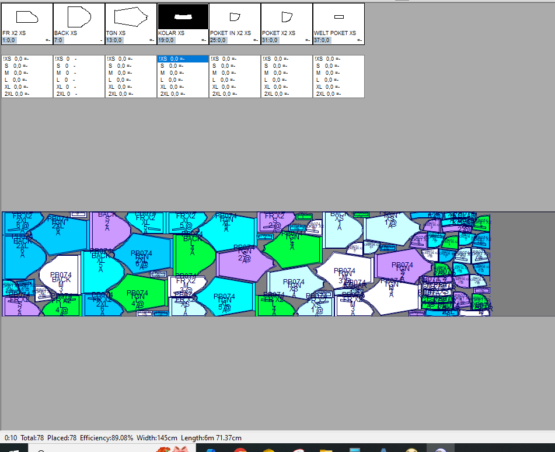Select the 2XL size row under FR X2
Viewport: 555px width, 452px height.
[x=27, y=94]
